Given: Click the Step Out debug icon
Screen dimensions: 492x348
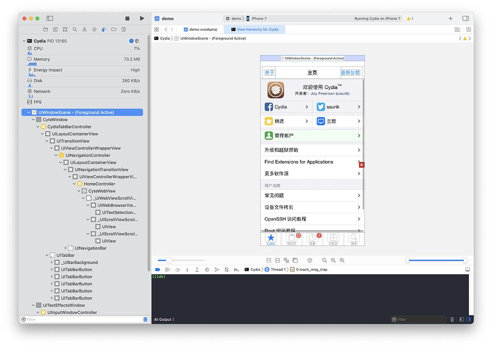Looking at the screenshot, I should coord(197,269).
